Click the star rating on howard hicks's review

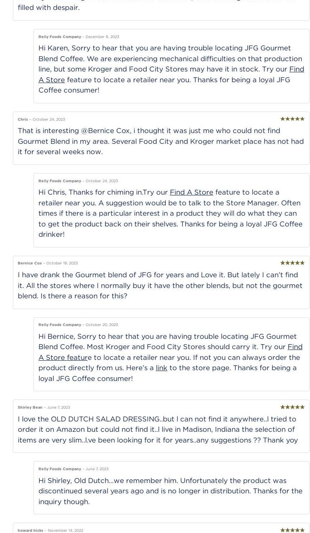pyautogui.click(x=292, y=530)
